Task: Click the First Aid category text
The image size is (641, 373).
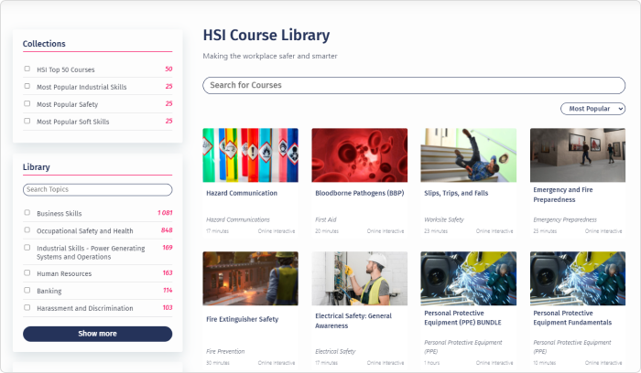Action: [x=326, y=219]
